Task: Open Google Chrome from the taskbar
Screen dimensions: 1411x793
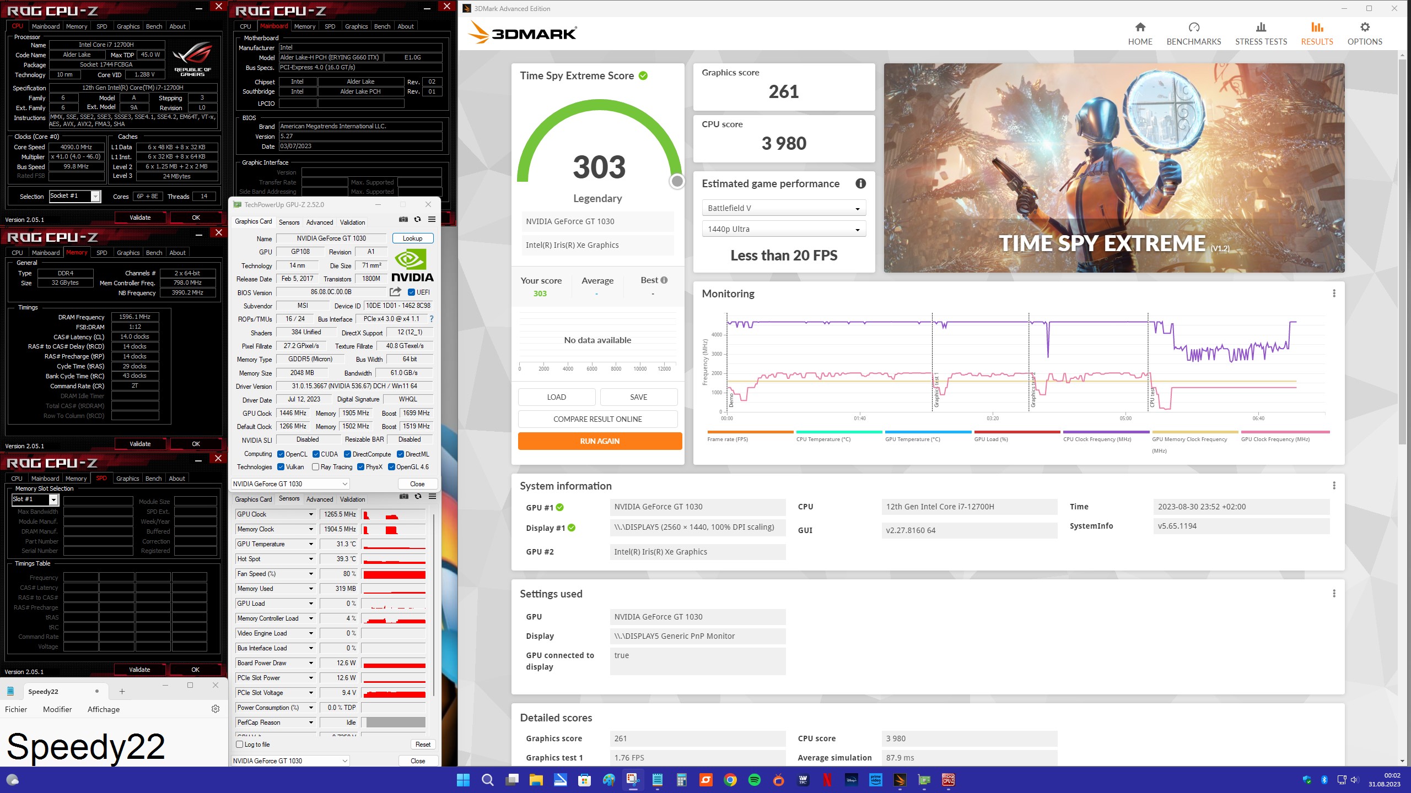Action: pos(730,780)
